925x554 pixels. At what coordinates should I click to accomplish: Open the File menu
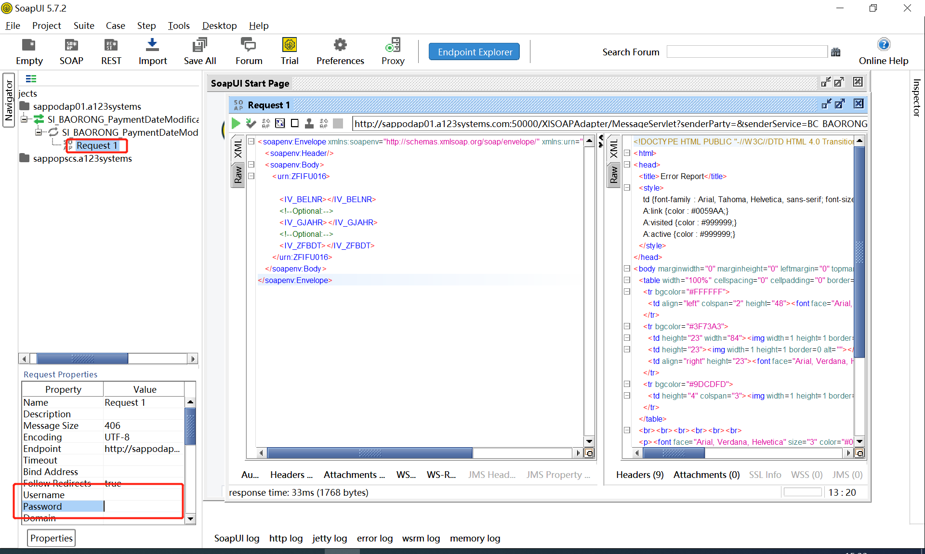tap(13, 26)
